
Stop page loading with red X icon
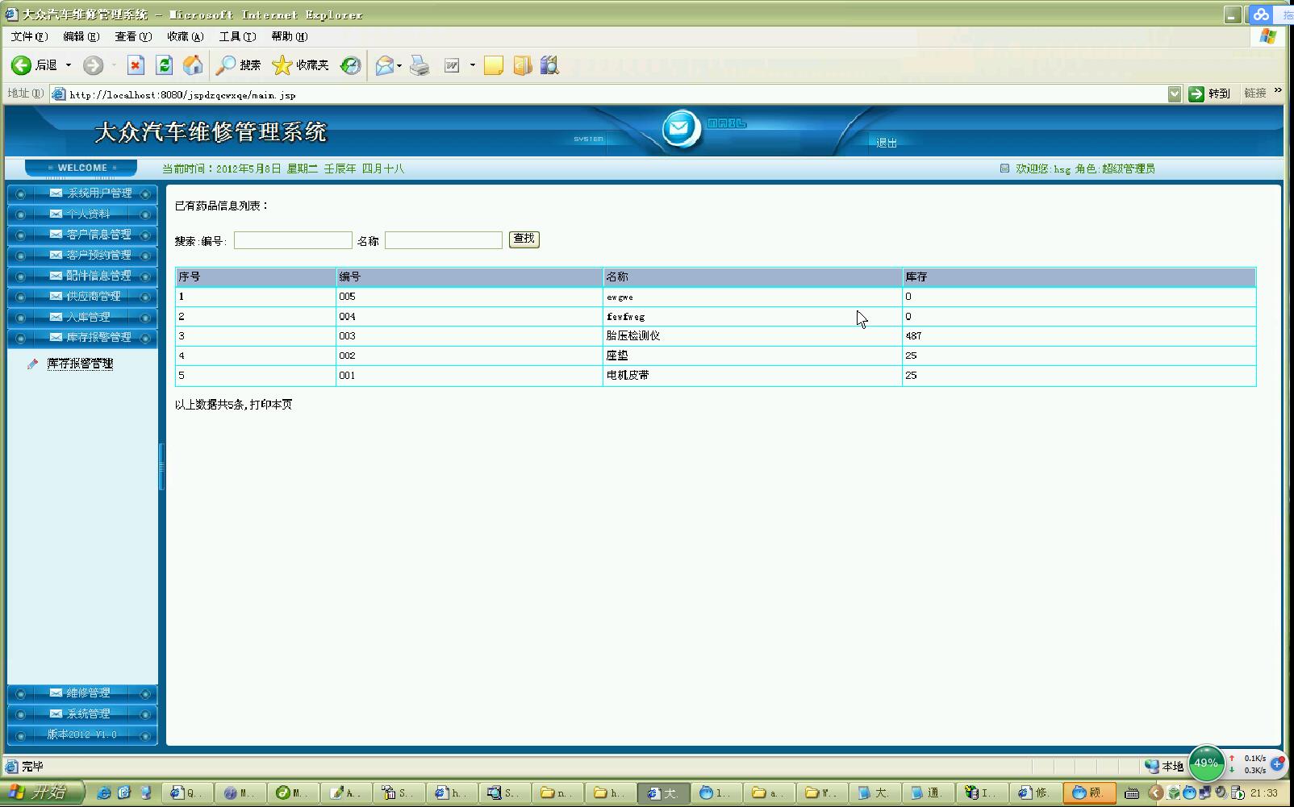pyautogui.click(x=136, y=65)
